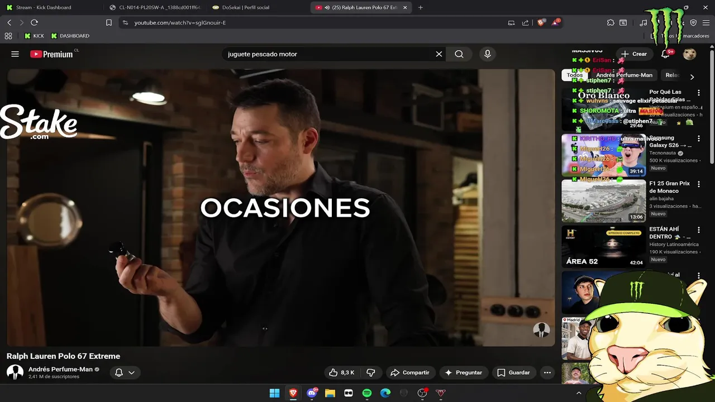Click the install app icon in the address bar
Image resolution: width=715 pixels, height=402 pixels.
(x=511, y=22)
